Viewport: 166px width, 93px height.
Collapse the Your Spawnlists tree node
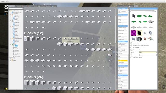tap(9, 11)
